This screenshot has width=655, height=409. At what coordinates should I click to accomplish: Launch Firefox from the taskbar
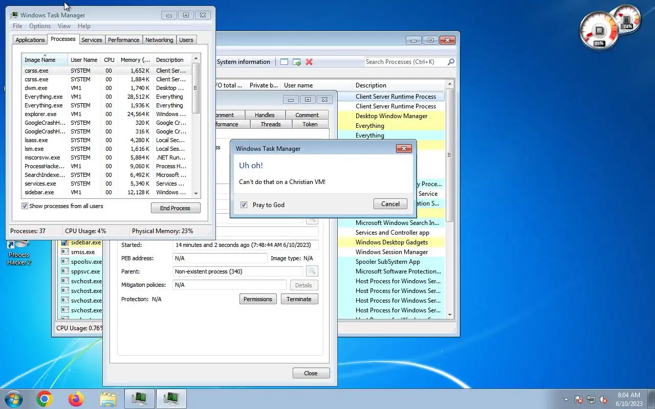[x=76, y=399]
